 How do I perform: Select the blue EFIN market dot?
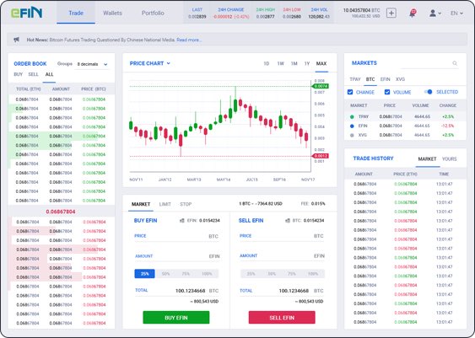pyautogui.click(x=352, y=126)
